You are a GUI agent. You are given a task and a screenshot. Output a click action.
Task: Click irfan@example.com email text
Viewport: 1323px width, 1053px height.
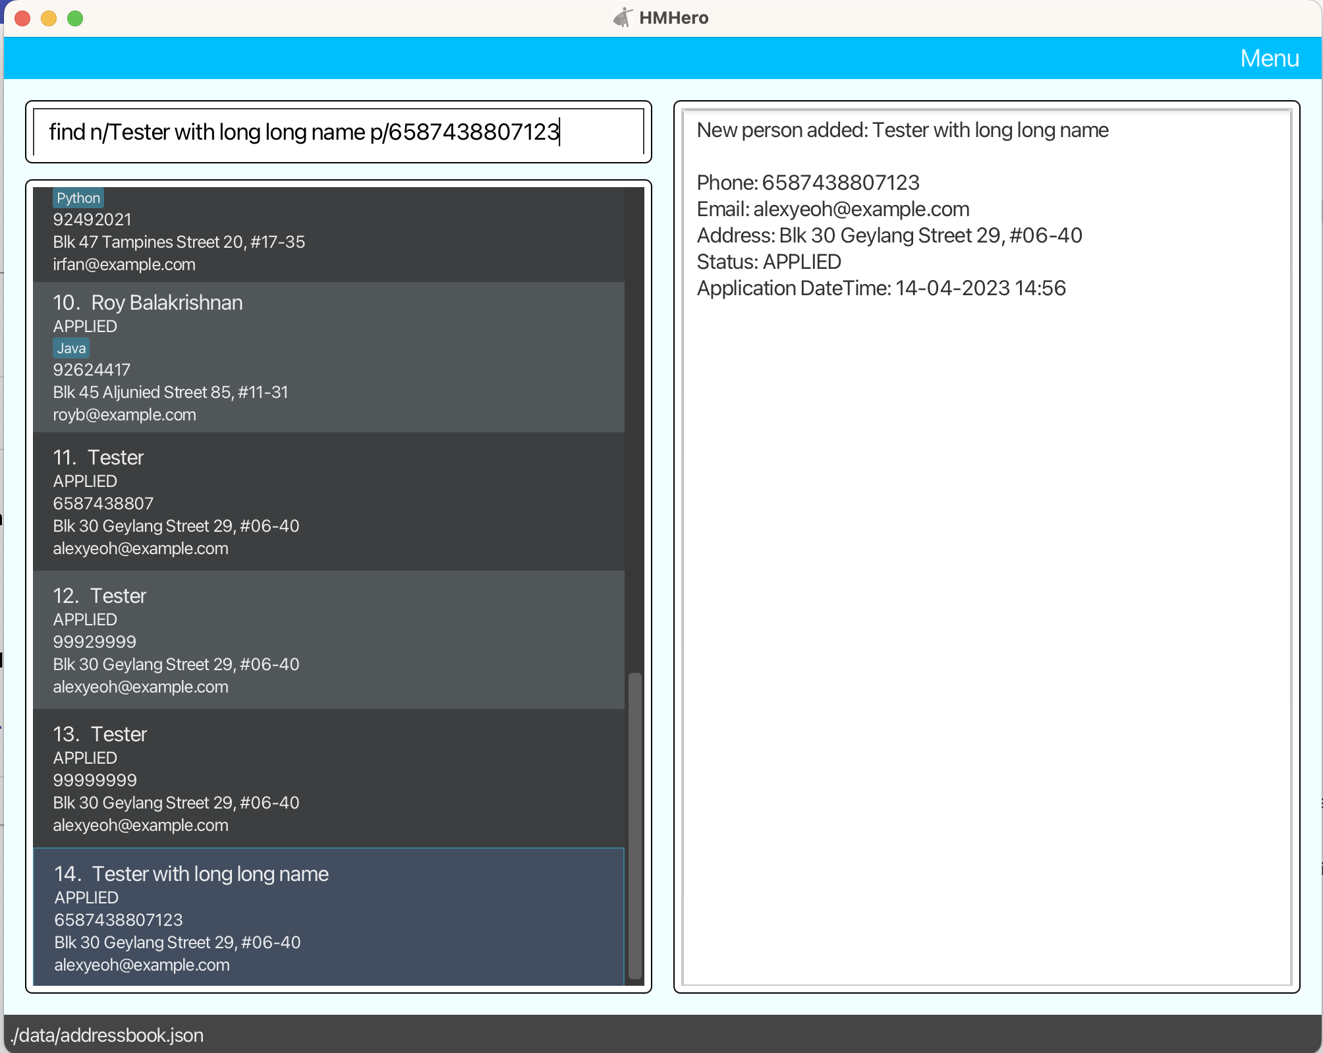pos(124,264)
